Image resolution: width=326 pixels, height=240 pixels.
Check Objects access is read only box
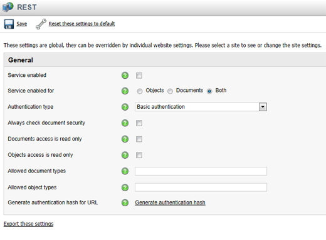pos(139,155)
